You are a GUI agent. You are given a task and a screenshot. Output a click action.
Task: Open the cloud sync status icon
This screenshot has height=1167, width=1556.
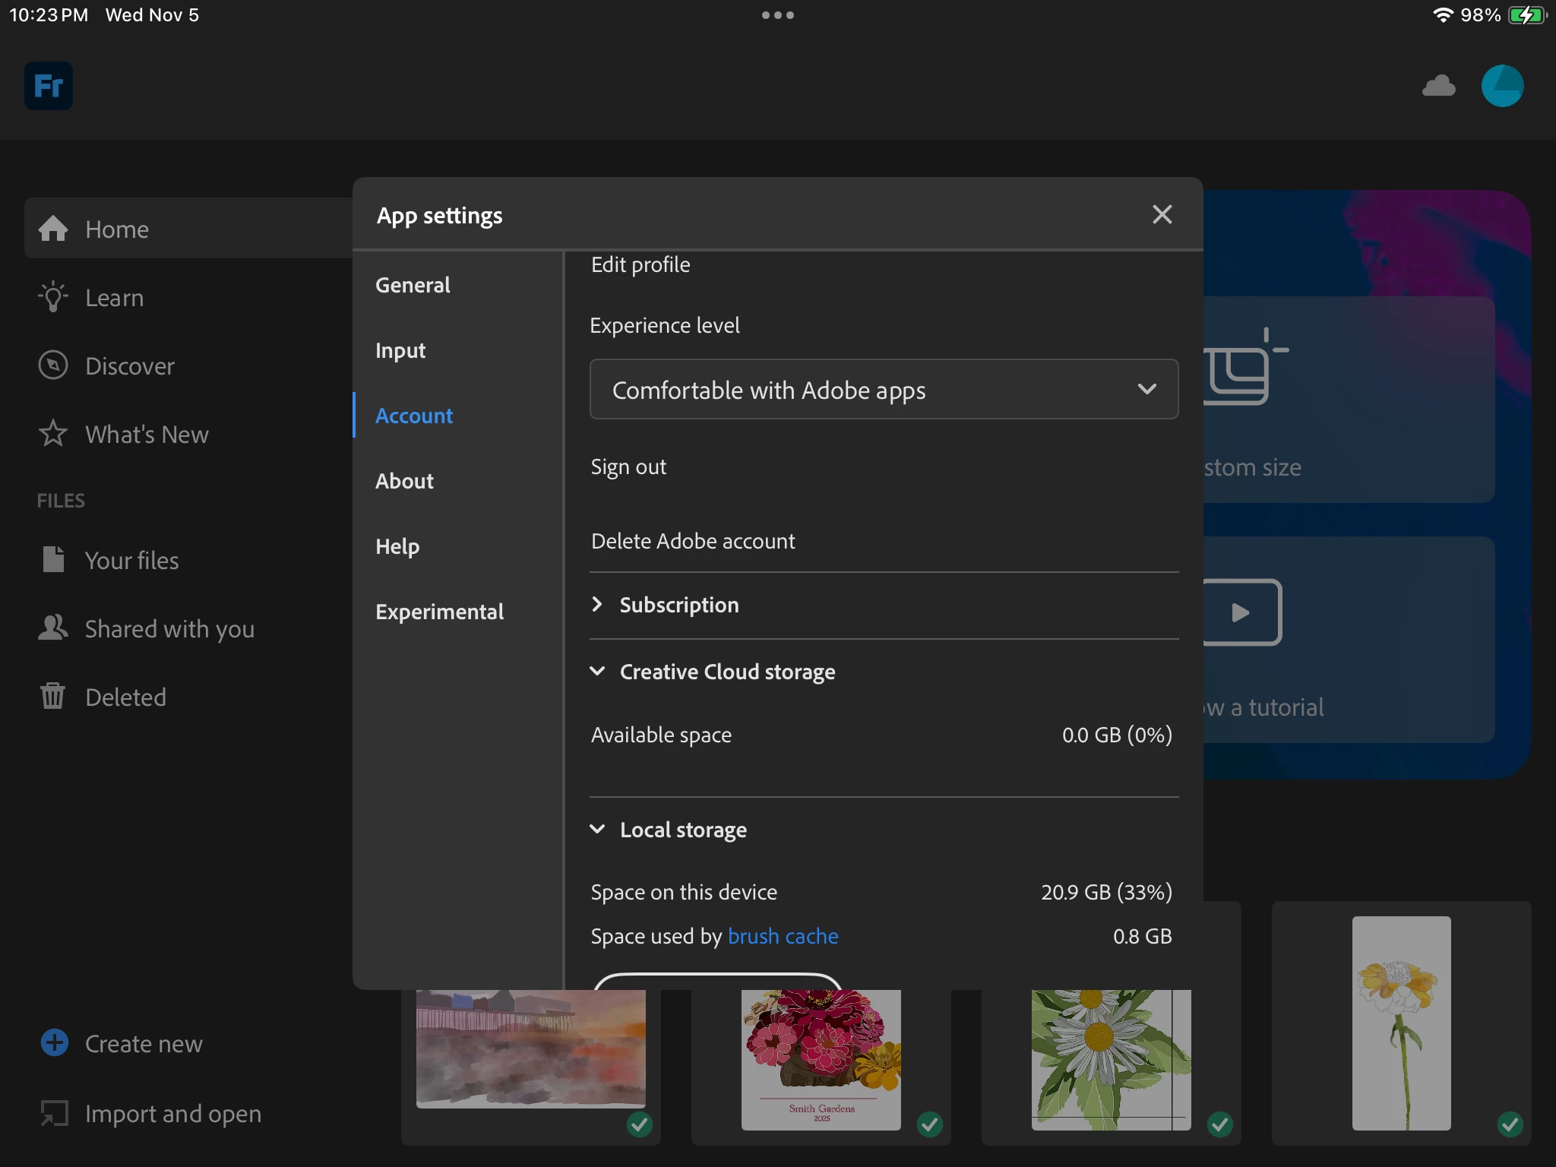tap(1438, 86)
